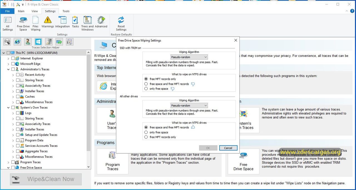Select 'free MFT records only' for SSD with TRIM

point(146,79)
